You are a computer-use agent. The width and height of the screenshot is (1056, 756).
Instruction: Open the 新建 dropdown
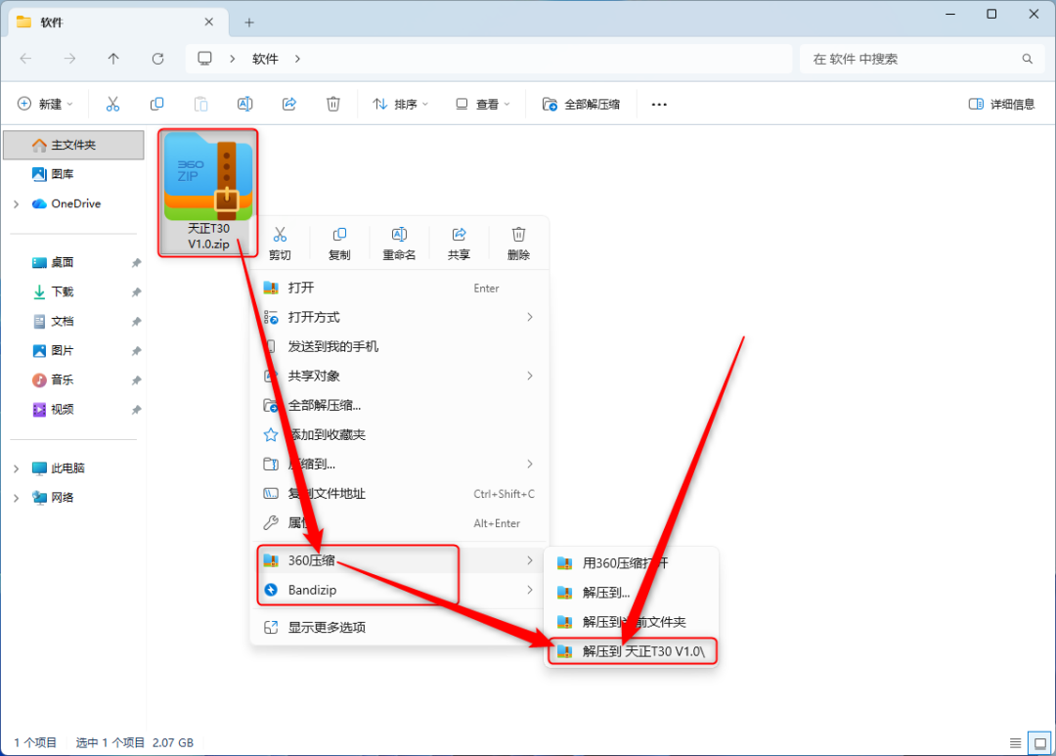coord(44,104)
